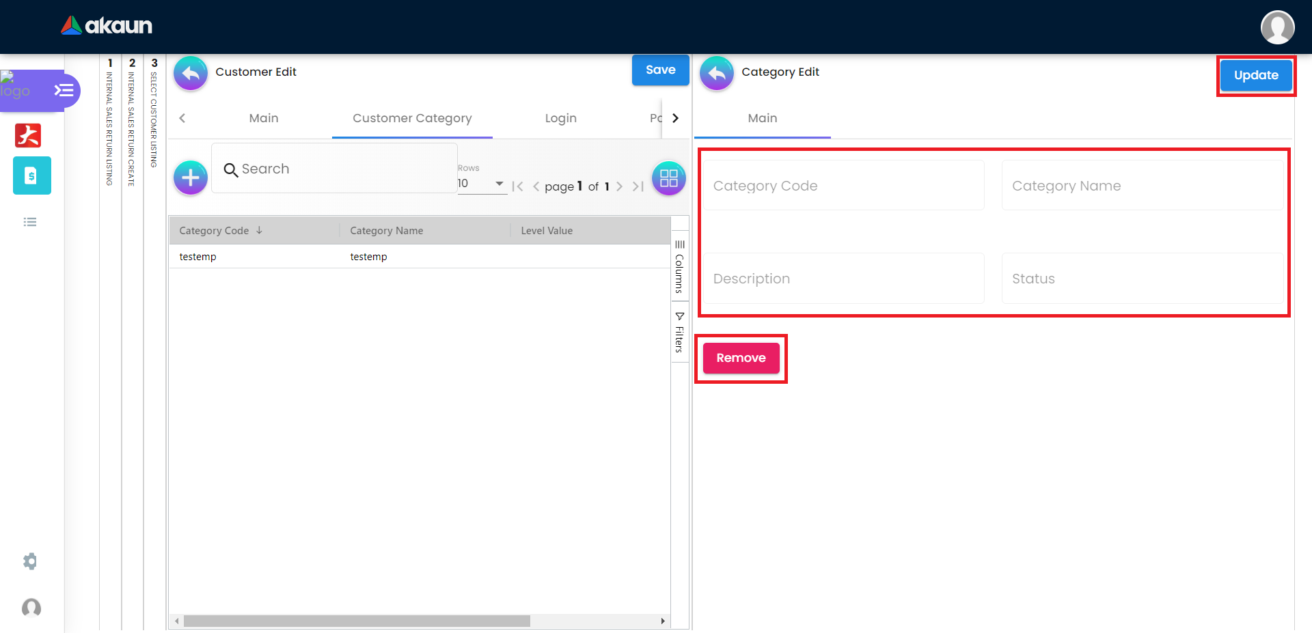Go back from Category Edit panel
This screenshot has width=1312, height=633.
[x=717, y=73]
